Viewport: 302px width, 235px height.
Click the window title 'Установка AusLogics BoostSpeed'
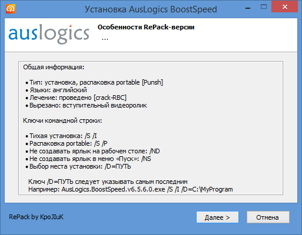pyautogui.click(x=151, y=9)
